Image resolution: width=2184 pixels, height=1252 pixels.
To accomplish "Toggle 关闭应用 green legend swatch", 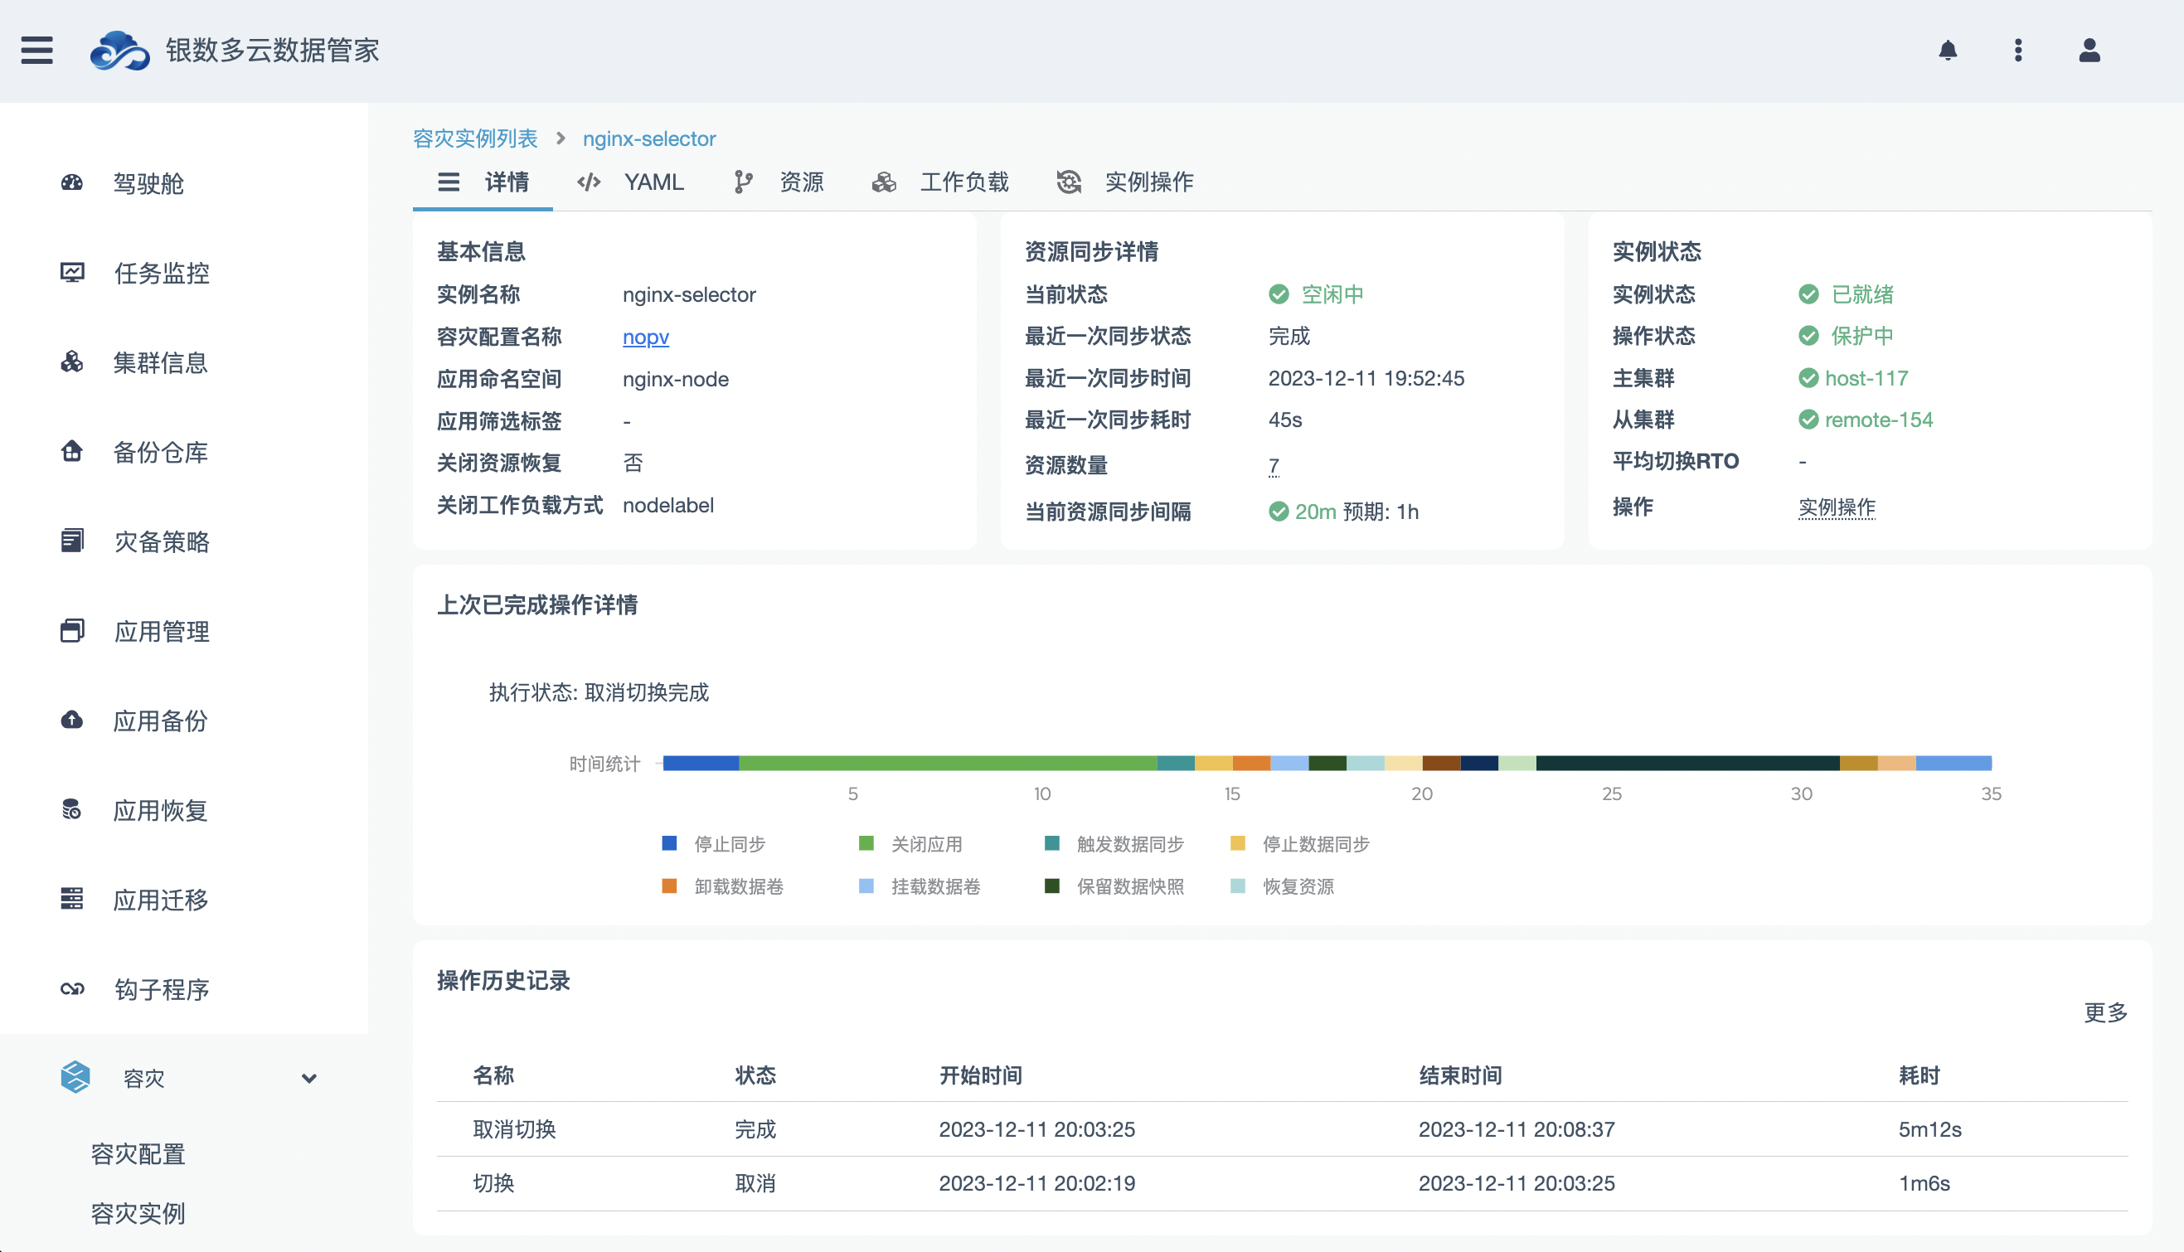I will pos(866,842).
